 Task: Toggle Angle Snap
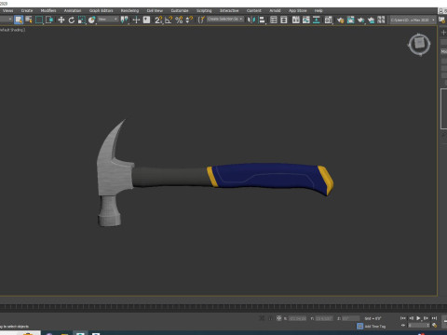pos(169,20)
